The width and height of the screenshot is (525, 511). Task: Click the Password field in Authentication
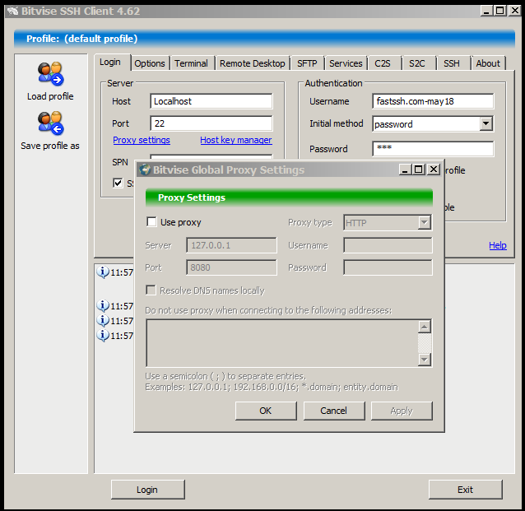point(433,149)
